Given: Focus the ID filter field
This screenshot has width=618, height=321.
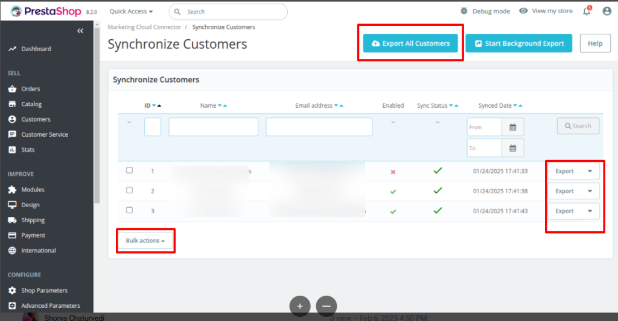Looking at the screenshot, I should 153,126.
